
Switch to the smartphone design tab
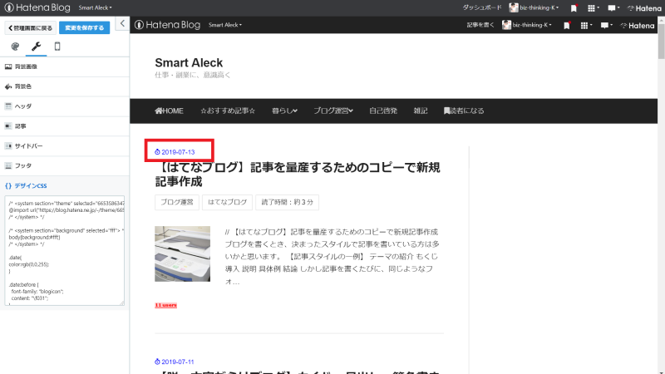[x=57, y=47]
